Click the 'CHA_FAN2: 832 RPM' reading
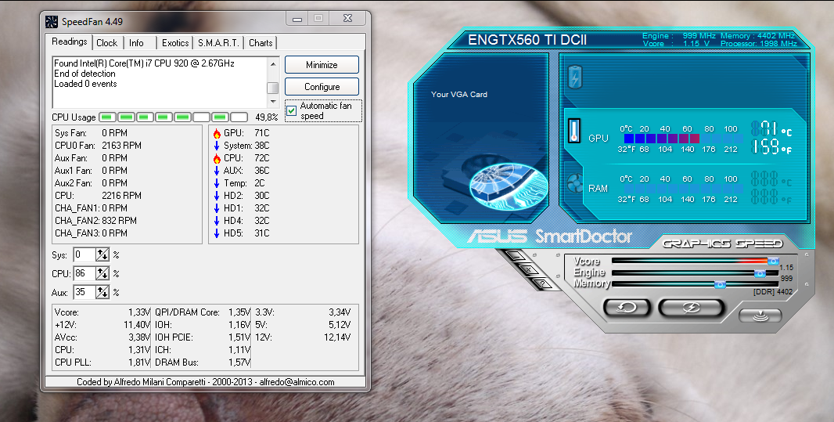Viewport: 834px width, 422px height. pos(95,220)
